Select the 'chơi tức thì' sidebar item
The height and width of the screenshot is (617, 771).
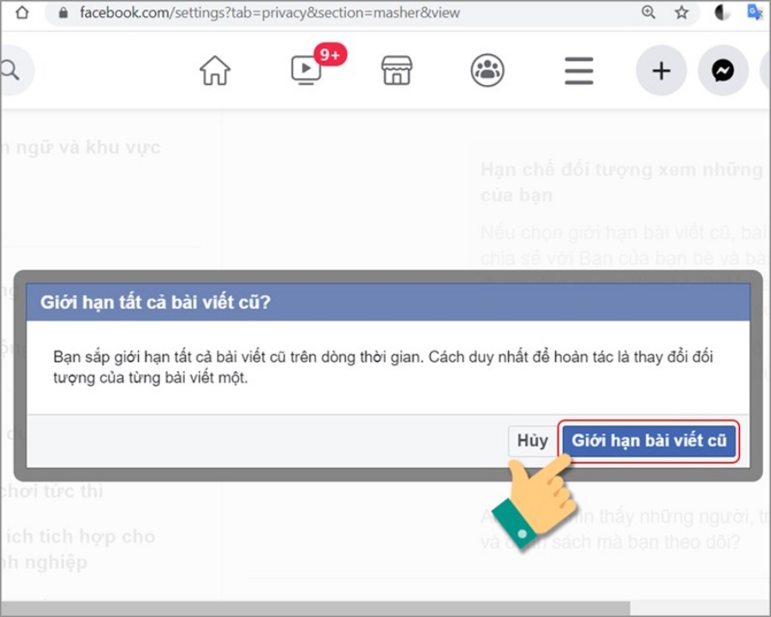click(x=53, y=491)
